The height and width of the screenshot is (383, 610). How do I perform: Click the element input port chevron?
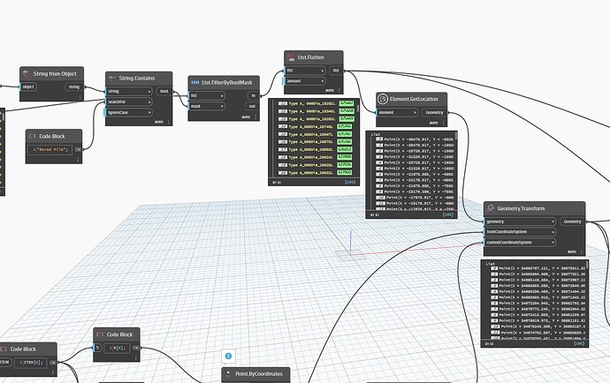tap(415, 112)
